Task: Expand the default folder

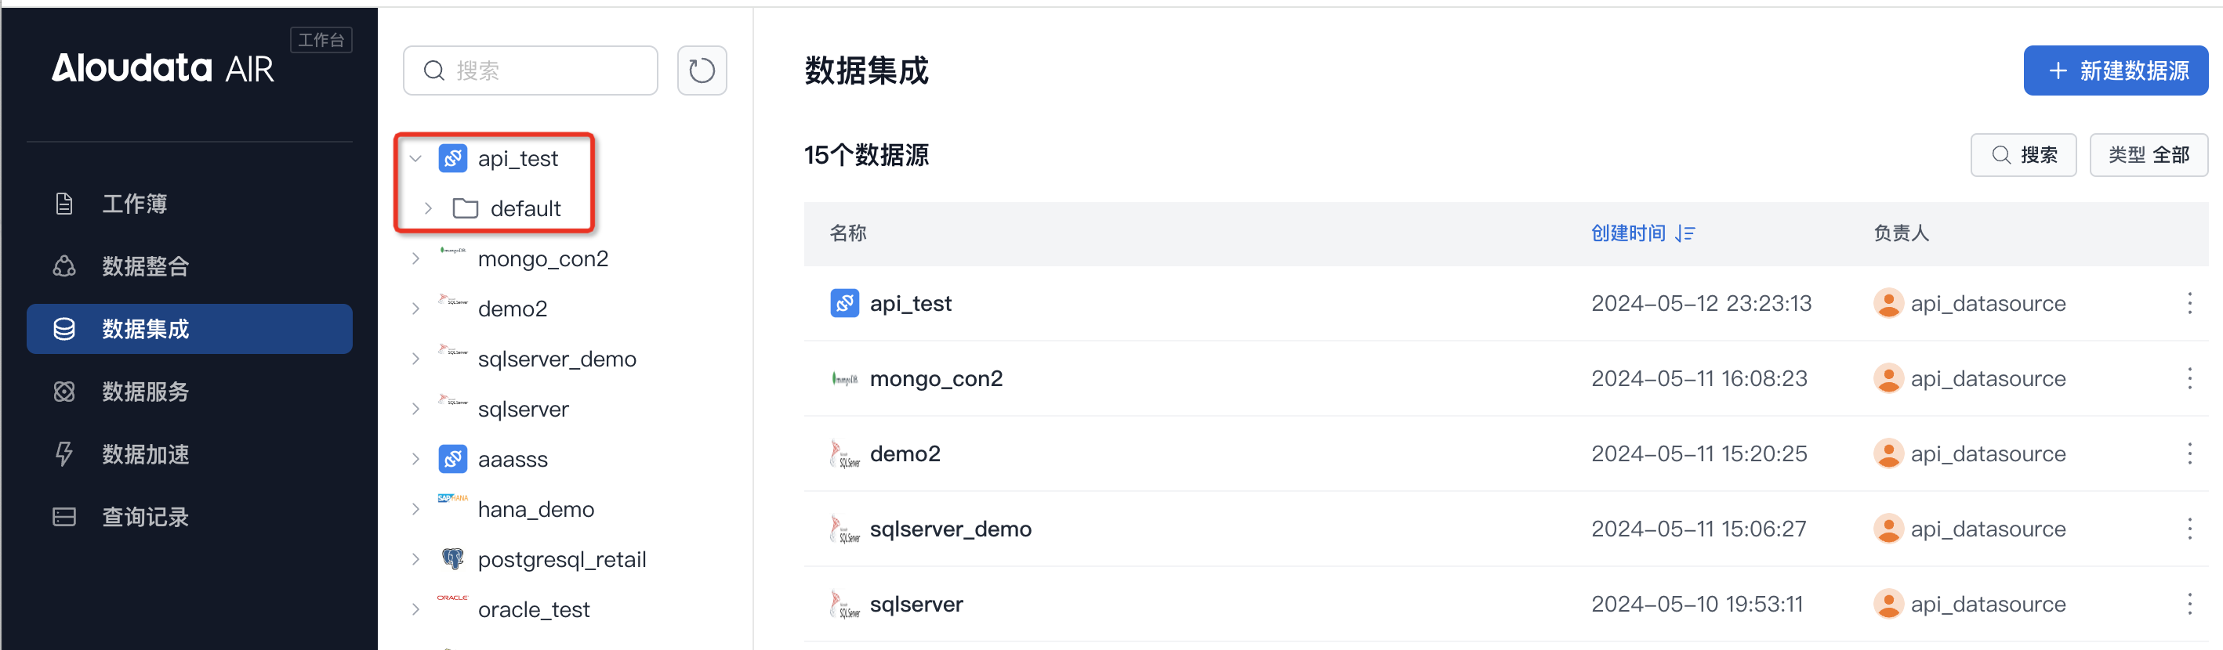Action: click(428, 208)
